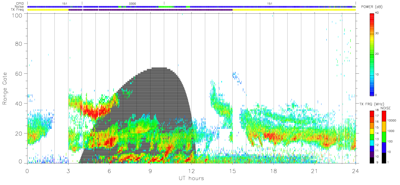Screen dimensions: 400x185
Task: Click x-axis tick label '9' on UT hours axis
Action: [150, 171]
